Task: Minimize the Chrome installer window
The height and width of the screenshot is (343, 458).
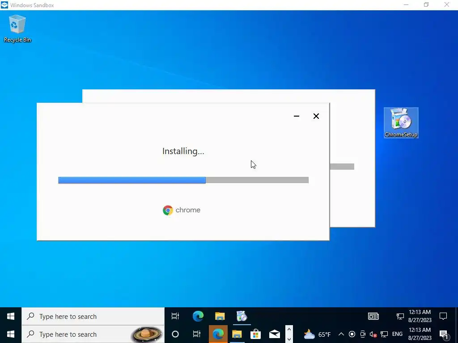Action: (x=297, y=116)
